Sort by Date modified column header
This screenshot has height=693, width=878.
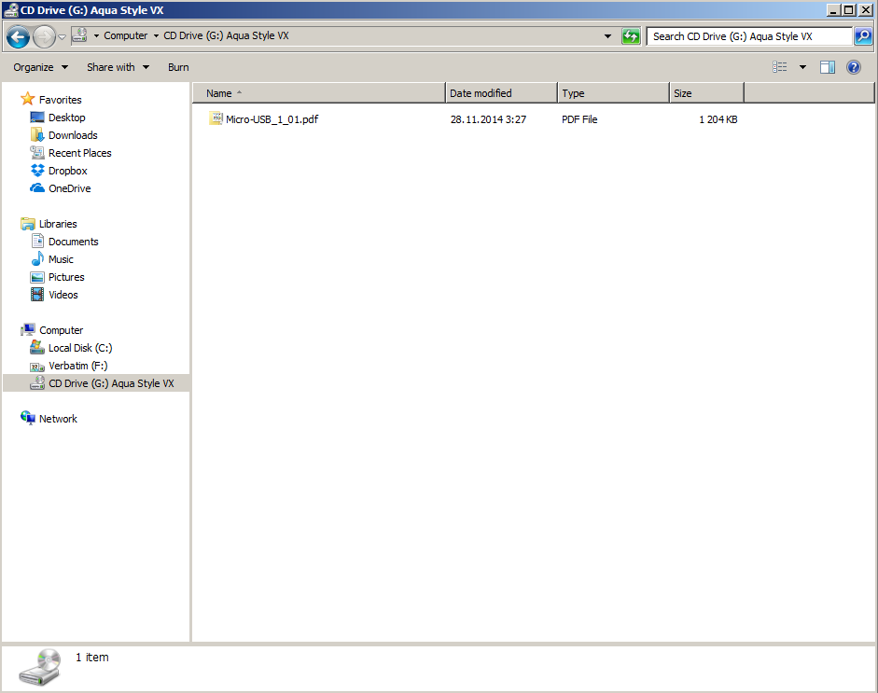pyautogui.click(x=502, y=93)
